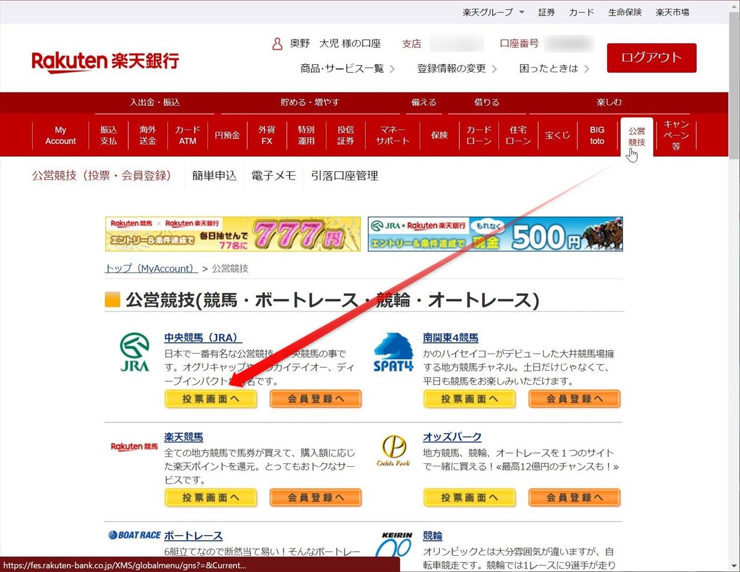Select the 投信証券 menu item
This screenshot has width=740, height=572.
345,135
